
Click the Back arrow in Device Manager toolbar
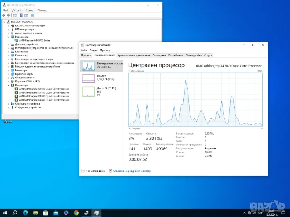pos(4,16)
